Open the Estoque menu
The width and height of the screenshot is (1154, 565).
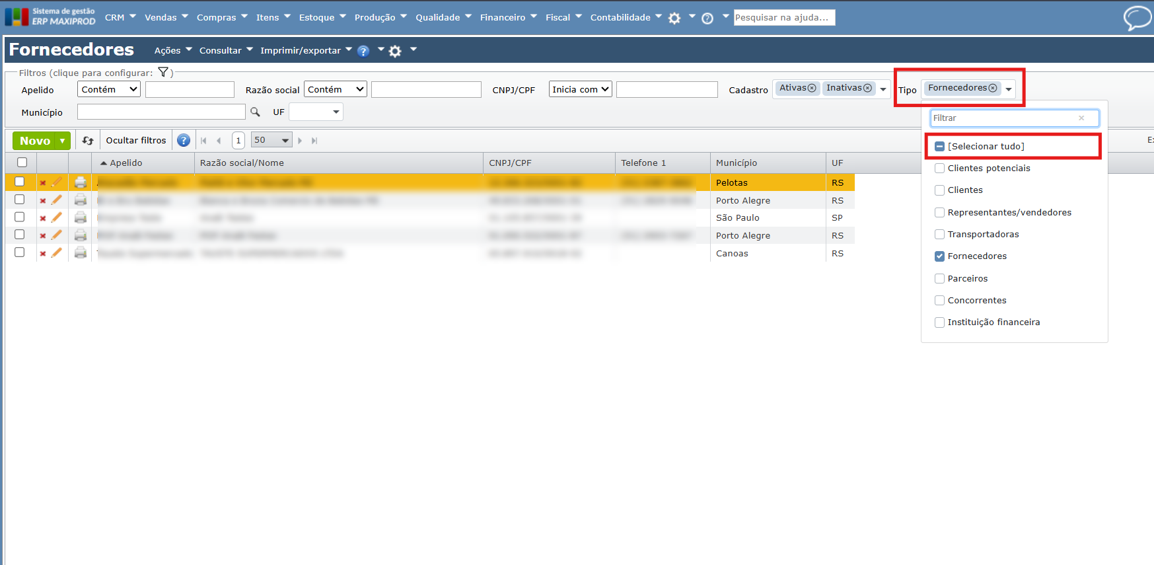[322, 17]
